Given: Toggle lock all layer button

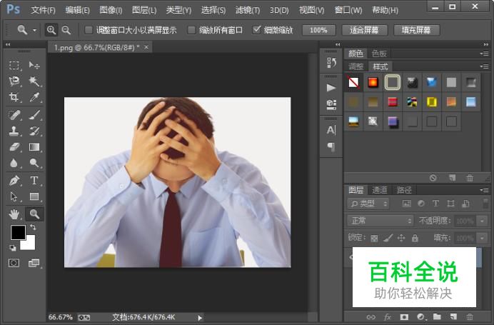Looking at the screenshot, I should 415,238.
